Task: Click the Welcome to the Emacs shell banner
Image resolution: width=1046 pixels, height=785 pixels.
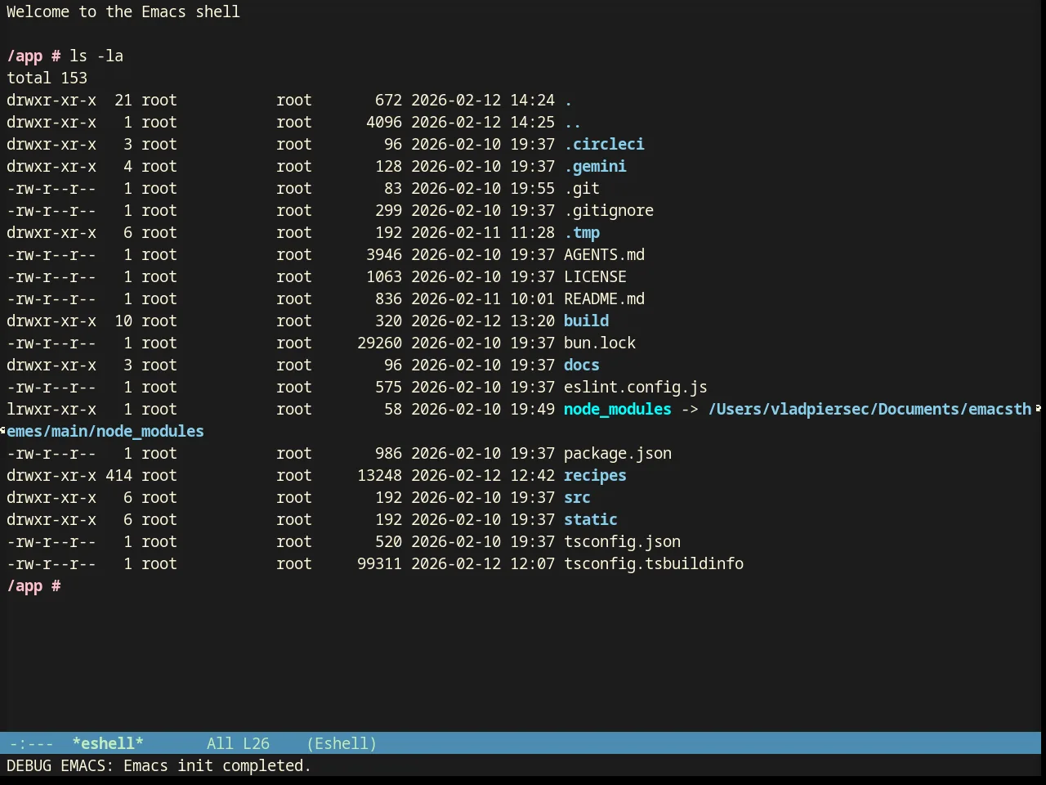Action: (123, 11)
